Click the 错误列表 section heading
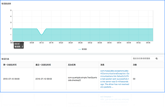The height and width of the screenshot is (107, 165). click(5, 59)
